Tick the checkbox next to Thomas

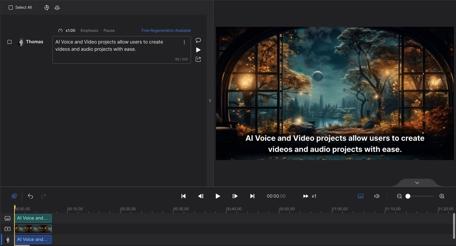point(10,42)
